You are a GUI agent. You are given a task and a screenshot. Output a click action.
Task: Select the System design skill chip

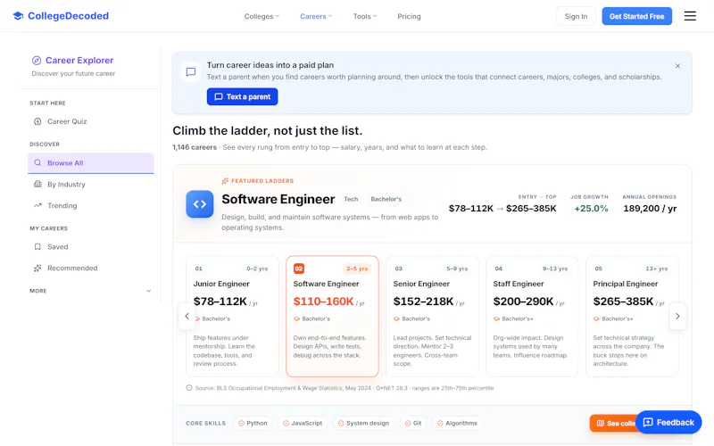pyautogui.click(x=363, y=423)
